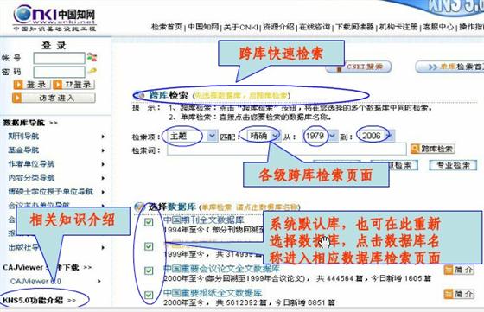Expand 期刊导航 submenu arrow
Screen dimensions: 484x312
pyautogui.click(x=103, y=137)
